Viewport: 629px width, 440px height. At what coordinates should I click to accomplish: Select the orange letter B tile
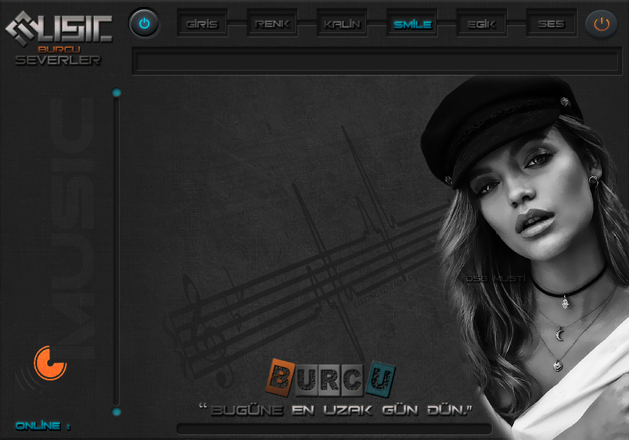pyautogui.click(x=281, y=377)
